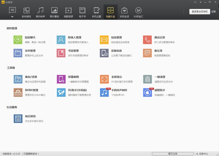Click the 短信管理 envelope icon
219x156 pixels.
click(104, 39)
